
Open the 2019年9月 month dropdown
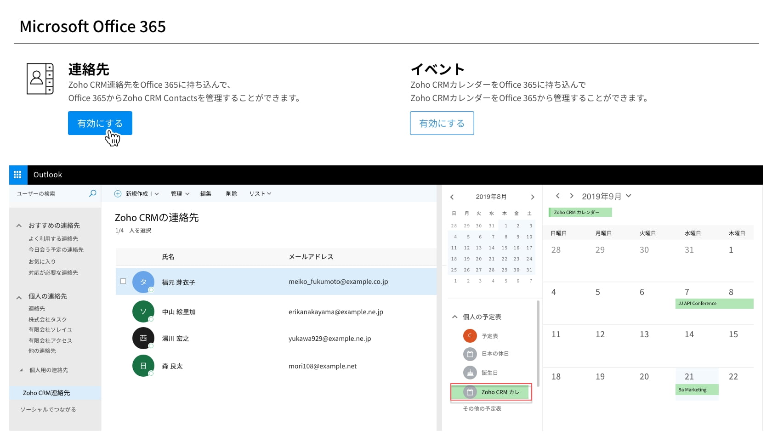click(629, 196)
